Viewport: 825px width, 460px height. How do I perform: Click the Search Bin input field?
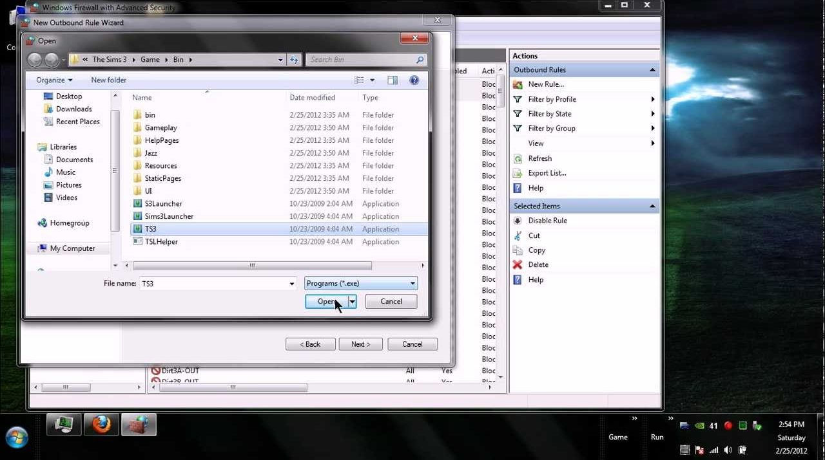point(361,60)
